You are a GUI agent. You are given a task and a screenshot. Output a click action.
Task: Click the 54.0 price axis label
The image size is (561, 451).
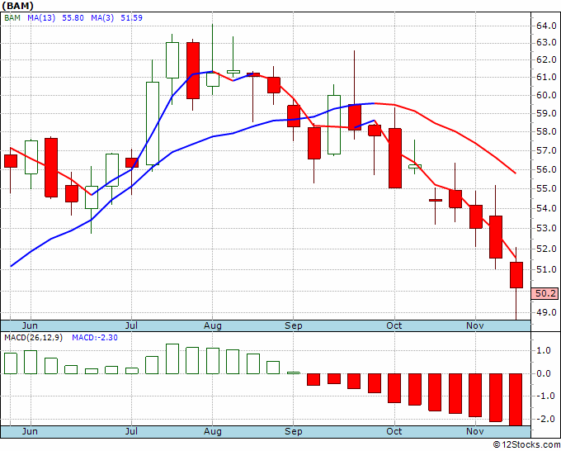point(546,208)
